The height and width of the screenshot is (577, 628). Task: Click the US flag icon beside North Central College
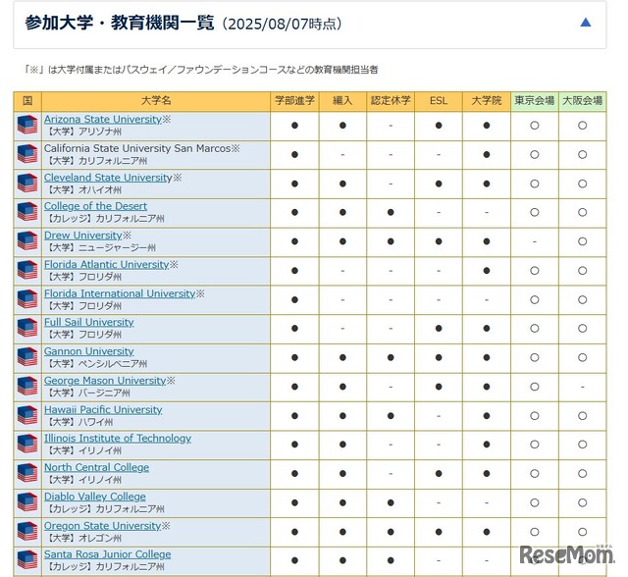[27, 473]
